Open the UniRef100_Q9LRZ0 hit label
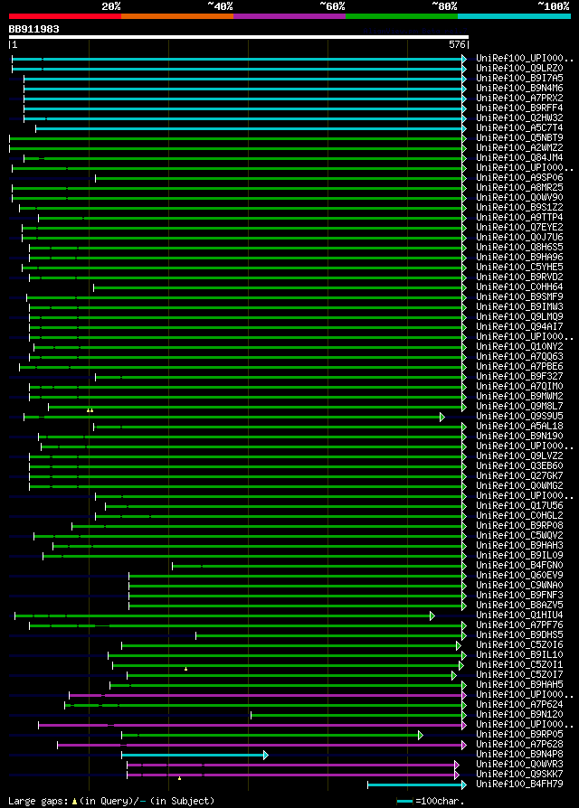The height and width of the screenshot is (808, 579). [x=519, y=68]
